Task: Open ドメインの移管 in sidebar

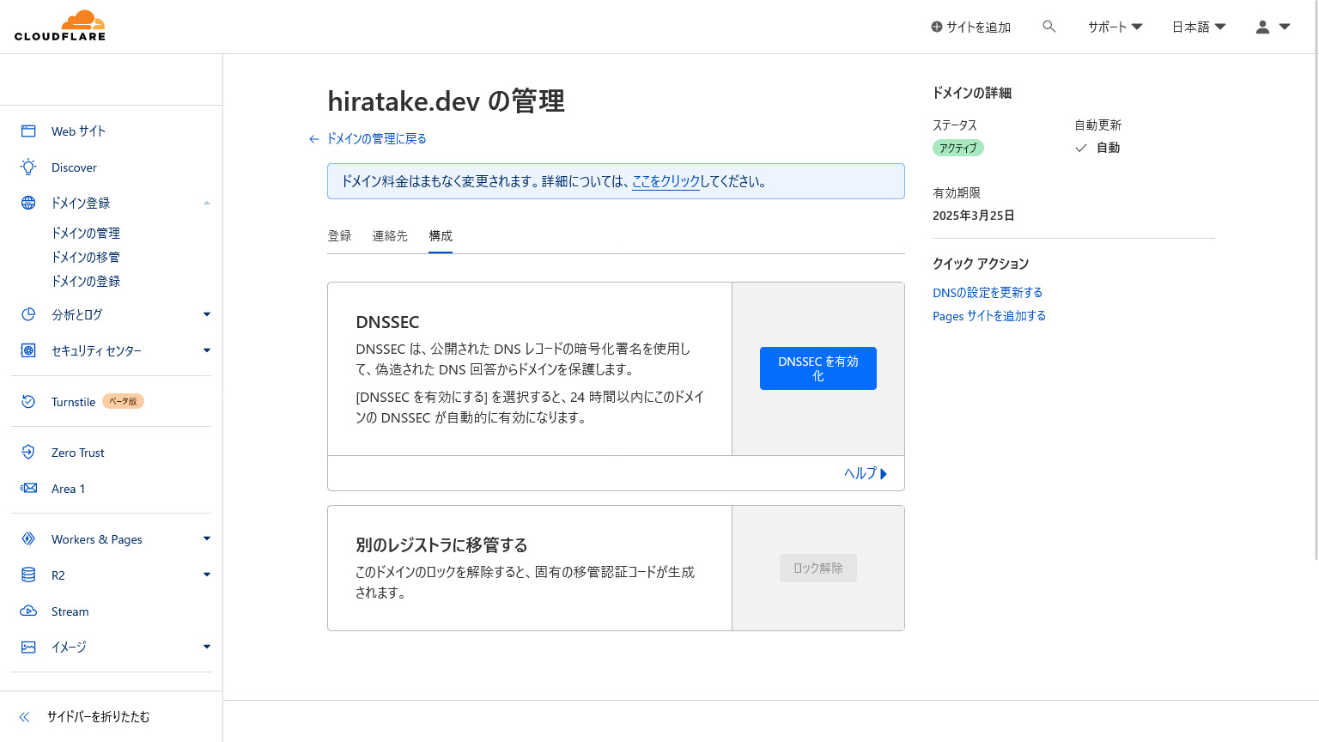Action: pyautogui.click(x=86, y=257)
